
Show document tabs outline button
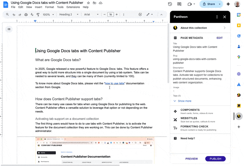(x=9, y=29)
